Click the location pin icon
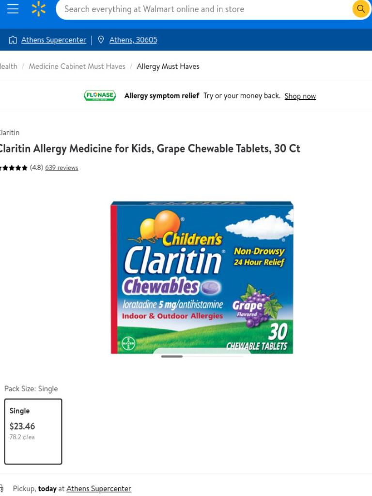 101,40
